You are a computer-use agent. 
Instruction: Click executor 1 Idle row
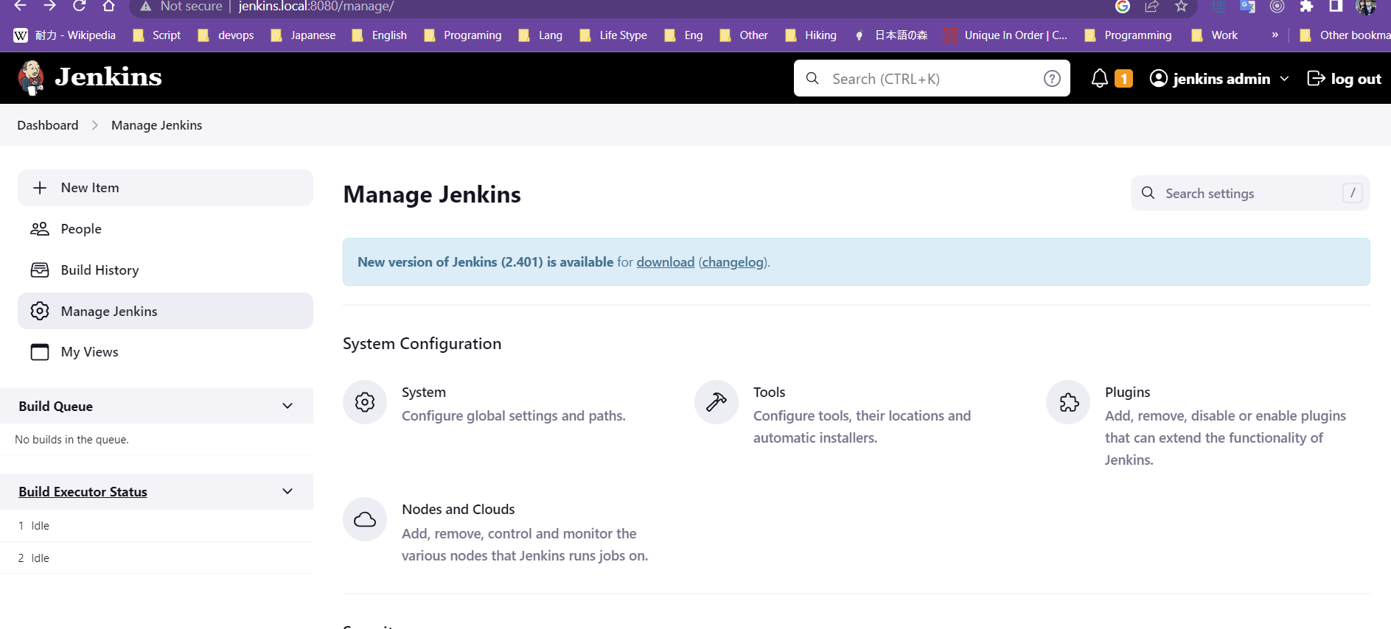[156, 525]
